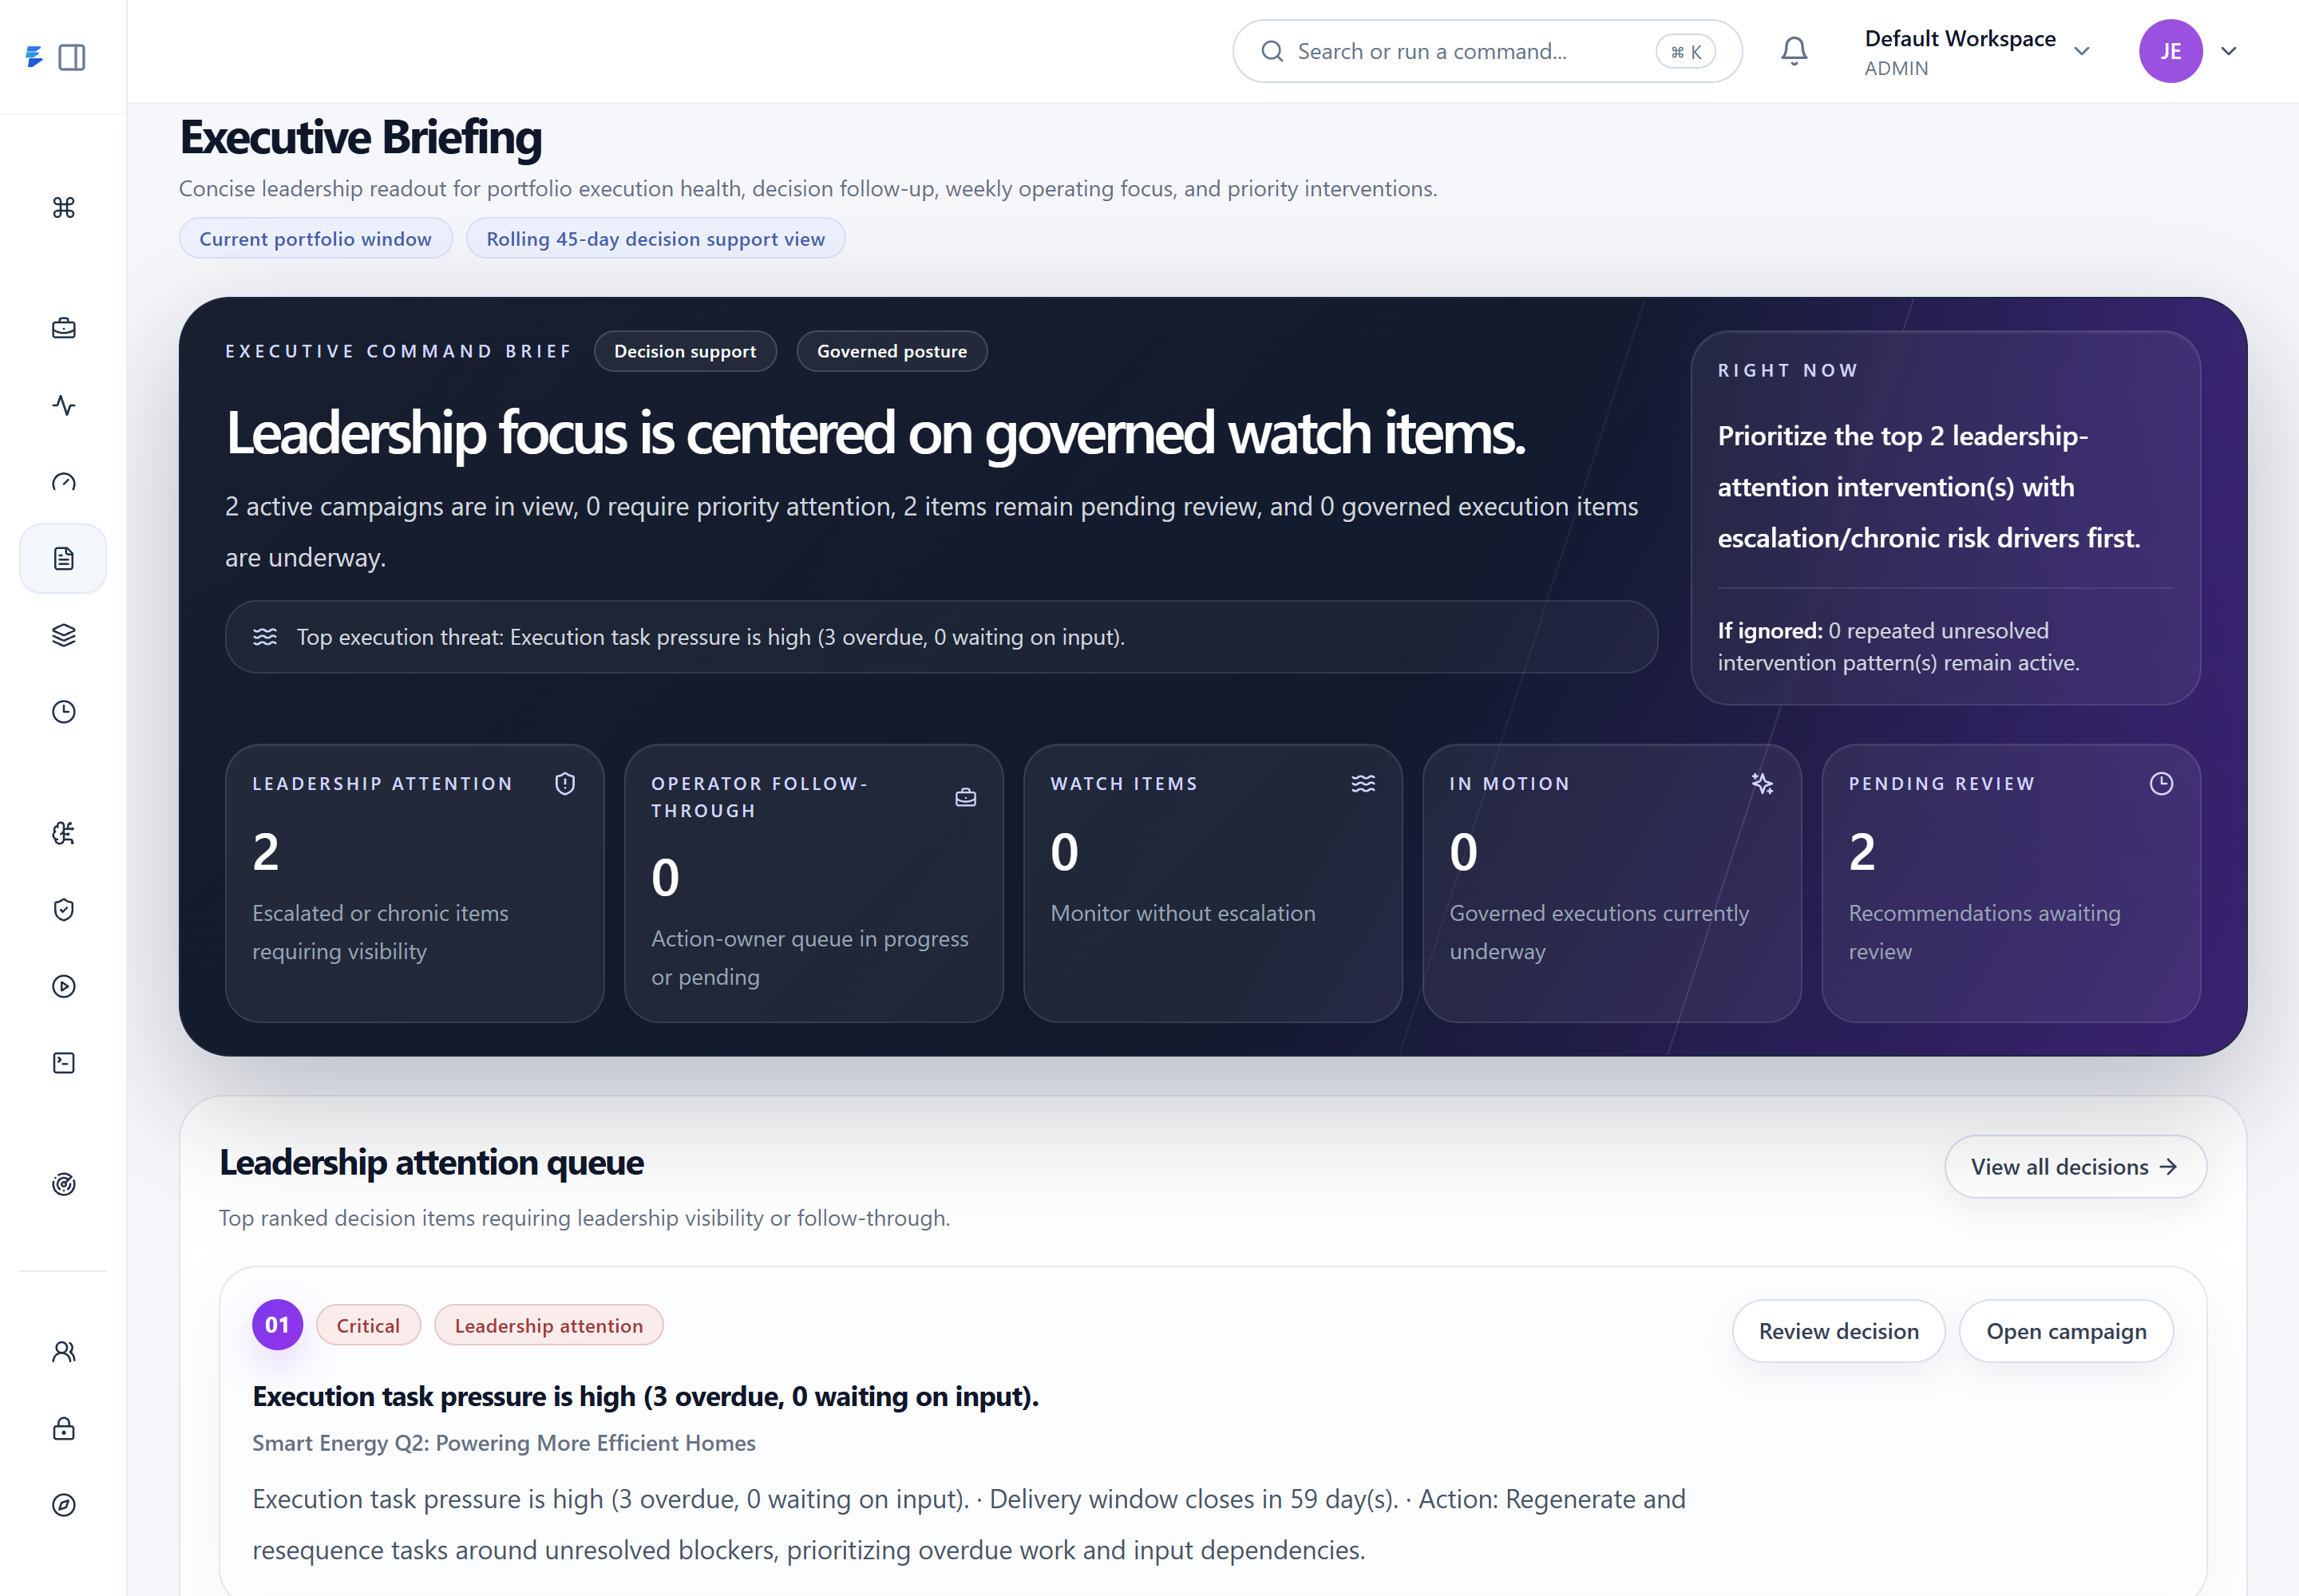Click the JE user avatar
This screenshot has width=2299, height=1596.
(2170, 51)
